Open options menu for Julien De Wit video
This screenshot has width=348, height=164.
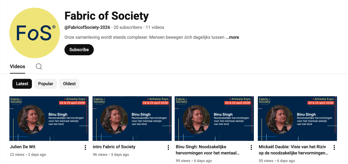coord(85,147)
